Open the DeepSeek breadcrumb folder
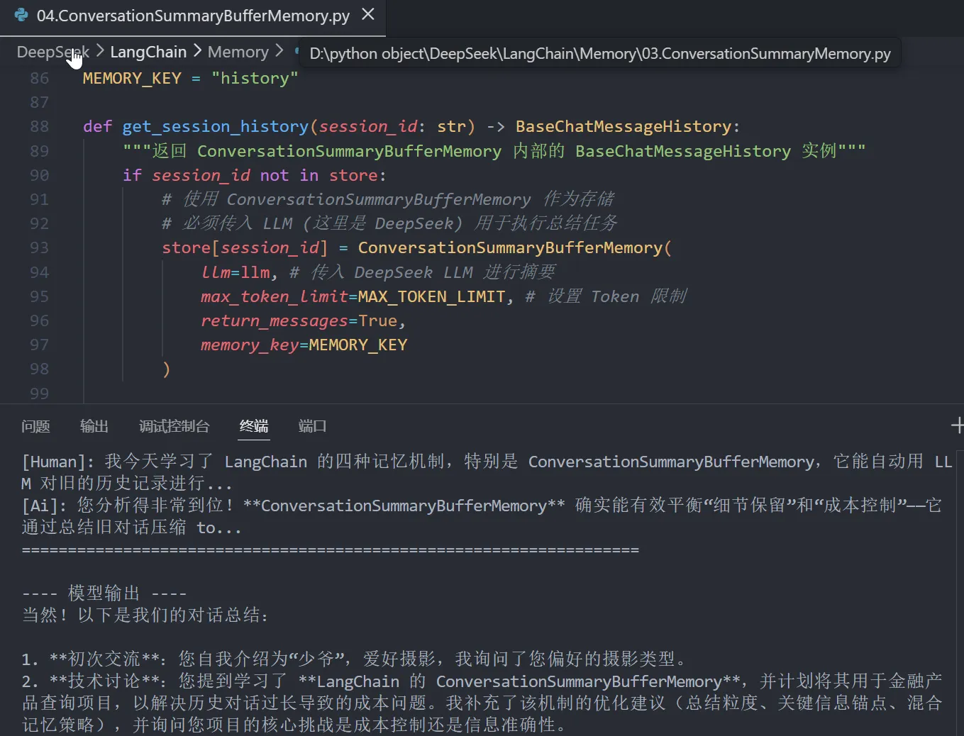Image resolution: width=964 pixels, height=736 pixels. (53, 52)
